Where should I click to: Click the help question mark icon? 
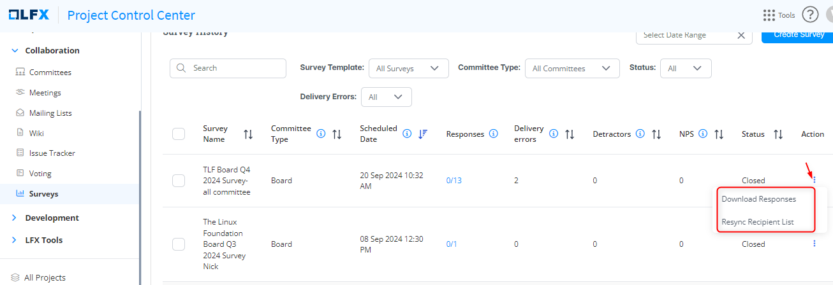tap(810, 15)
